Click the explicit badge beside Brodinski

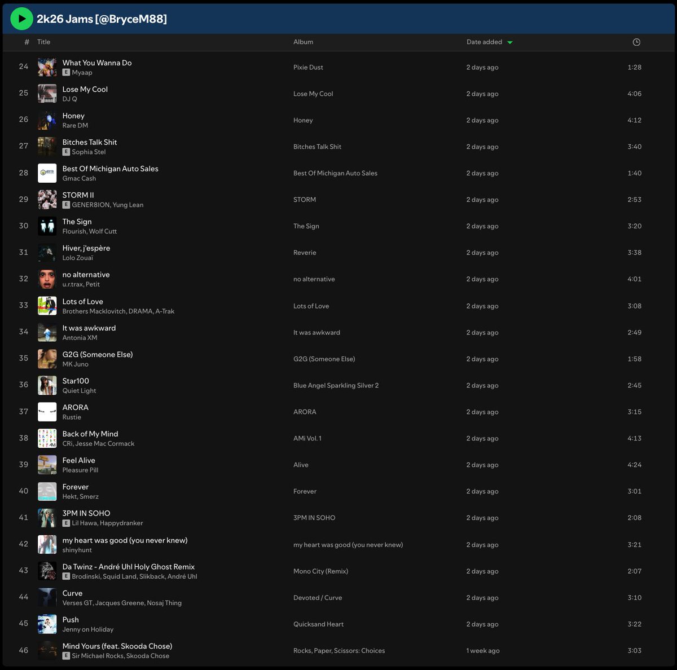66,576
